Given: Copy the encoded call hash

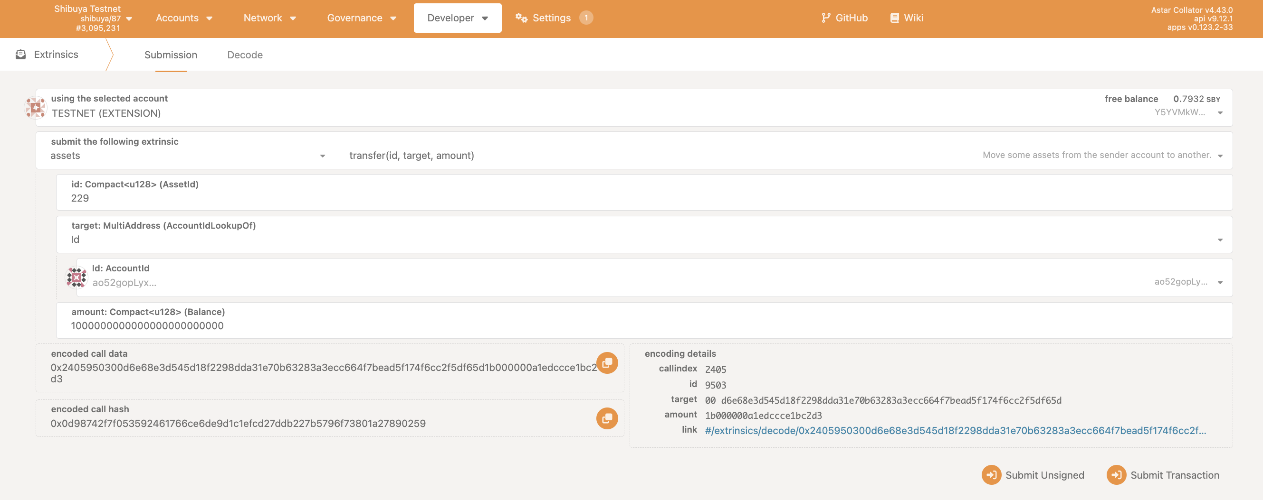Looking at the screenshot, I should pyautogui.click(x=606, y=418).
